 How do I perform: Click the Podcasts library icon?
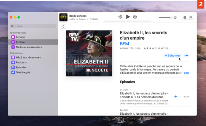(13, 62)
